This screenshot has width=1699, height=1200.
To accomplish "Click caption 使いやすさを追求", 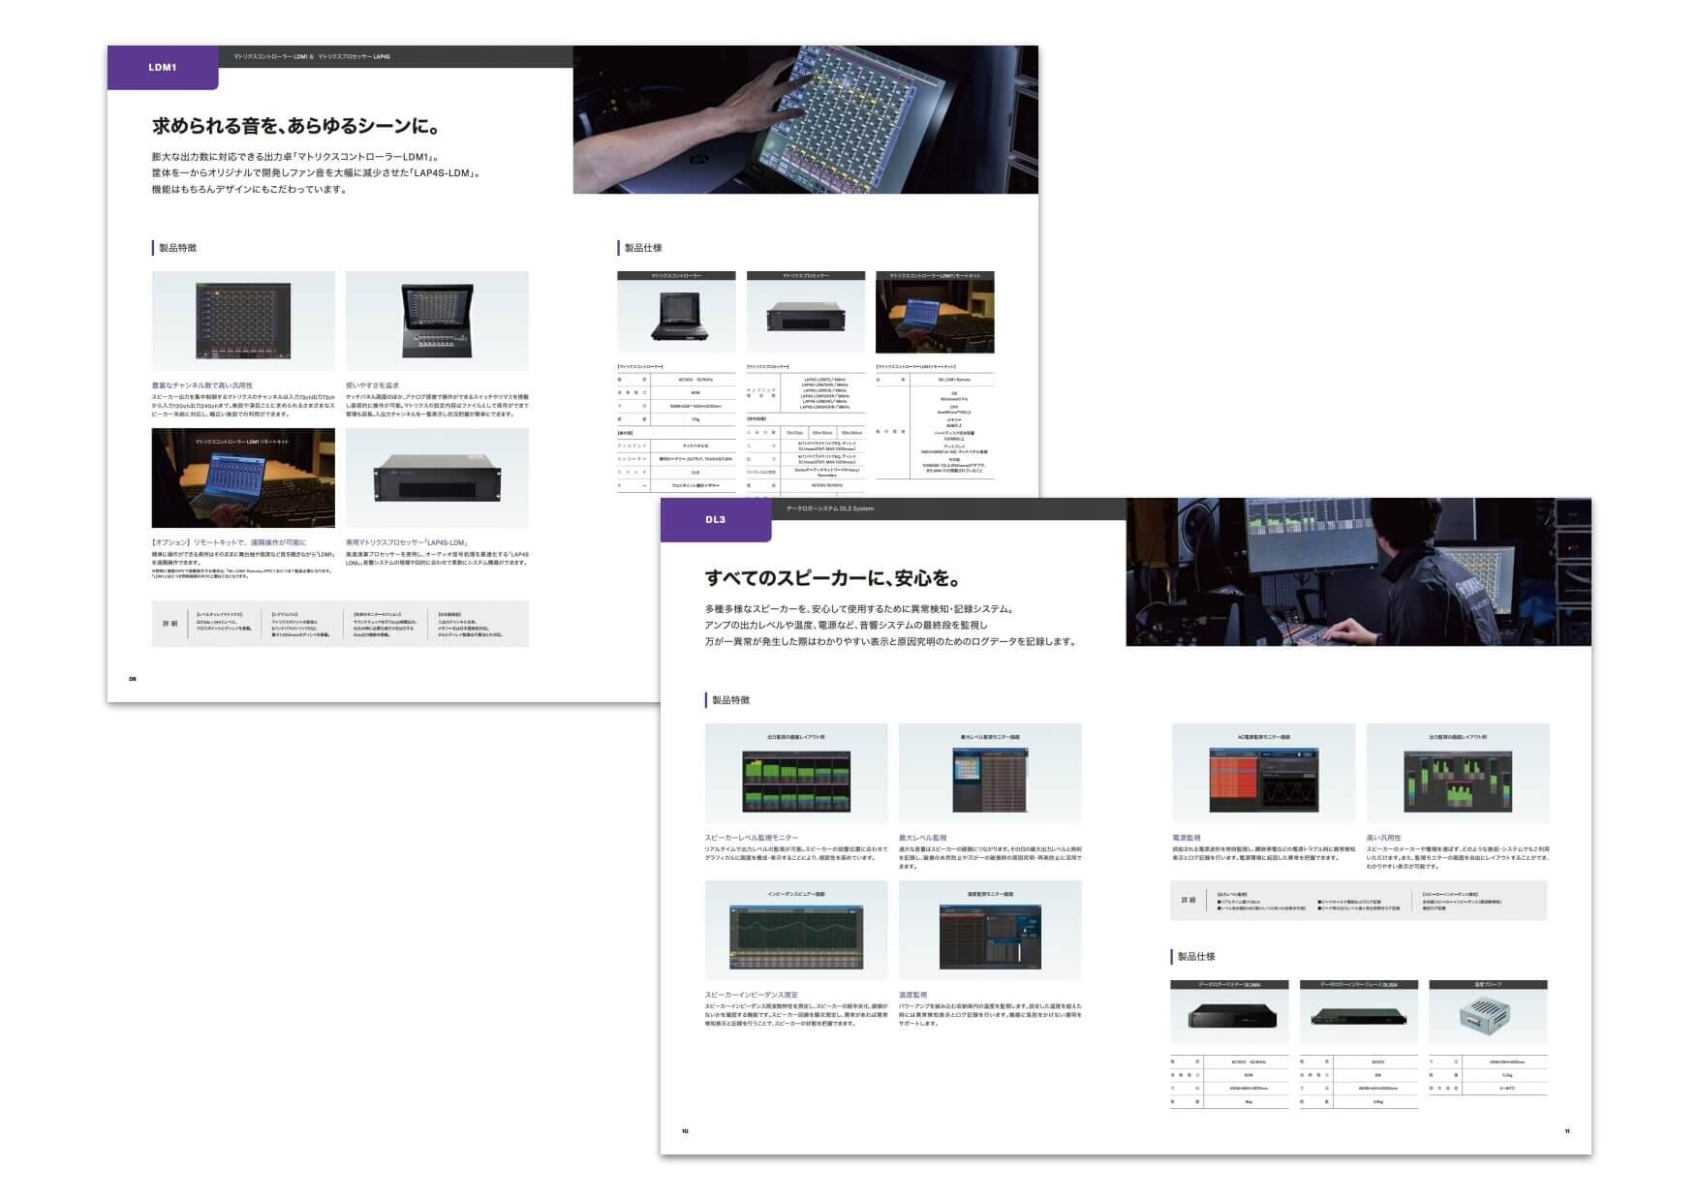I will point(372,385).
